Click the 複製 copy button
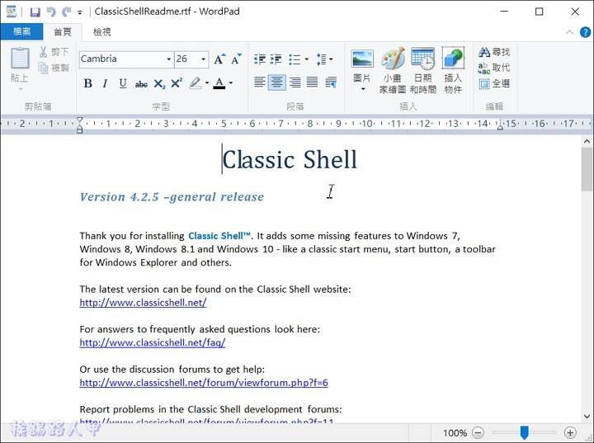Screen dimensions: 594x443 [x=54, y=68]
